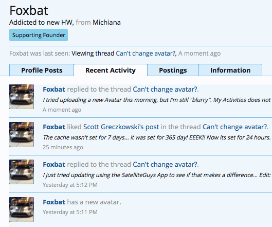Viewport: 272px width, 227px height.
Task: Open Foxbat name in liked entry
Action: pos(54,127)
